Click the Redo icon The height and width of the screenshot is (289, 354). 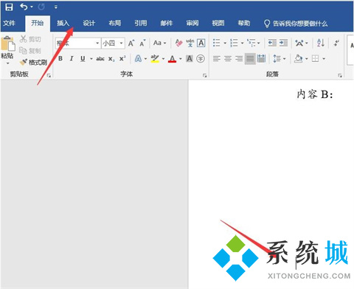41,7
